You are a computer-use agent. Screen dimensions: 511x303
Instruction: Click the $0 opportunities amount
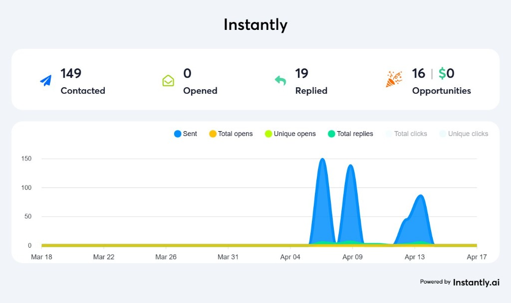tap(446, 73)
